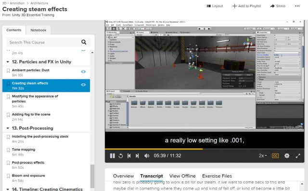Bookmark the Adding fog to the scene lesson

[8, 115]
